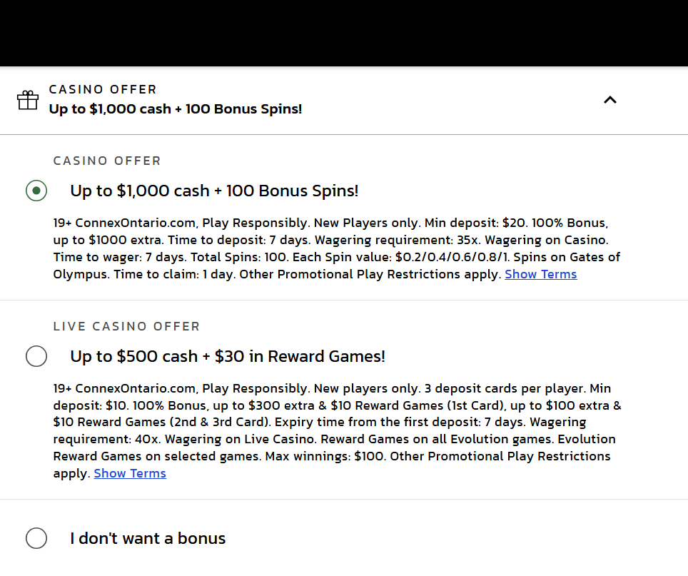Click the header 'CASINO OFFER' title beside gift icon

[x=103, y=89]
